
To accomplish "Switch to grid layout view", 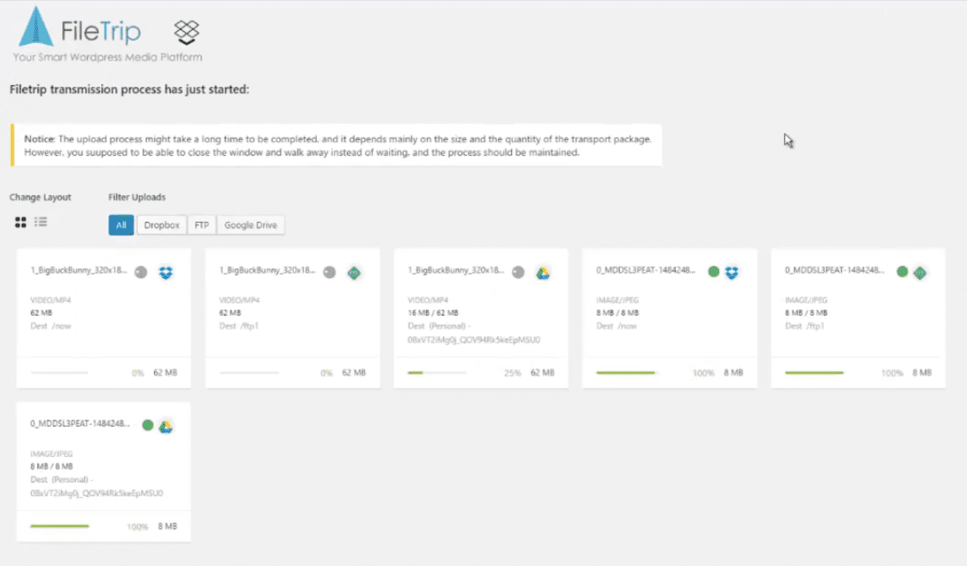I will coord(20,222).
